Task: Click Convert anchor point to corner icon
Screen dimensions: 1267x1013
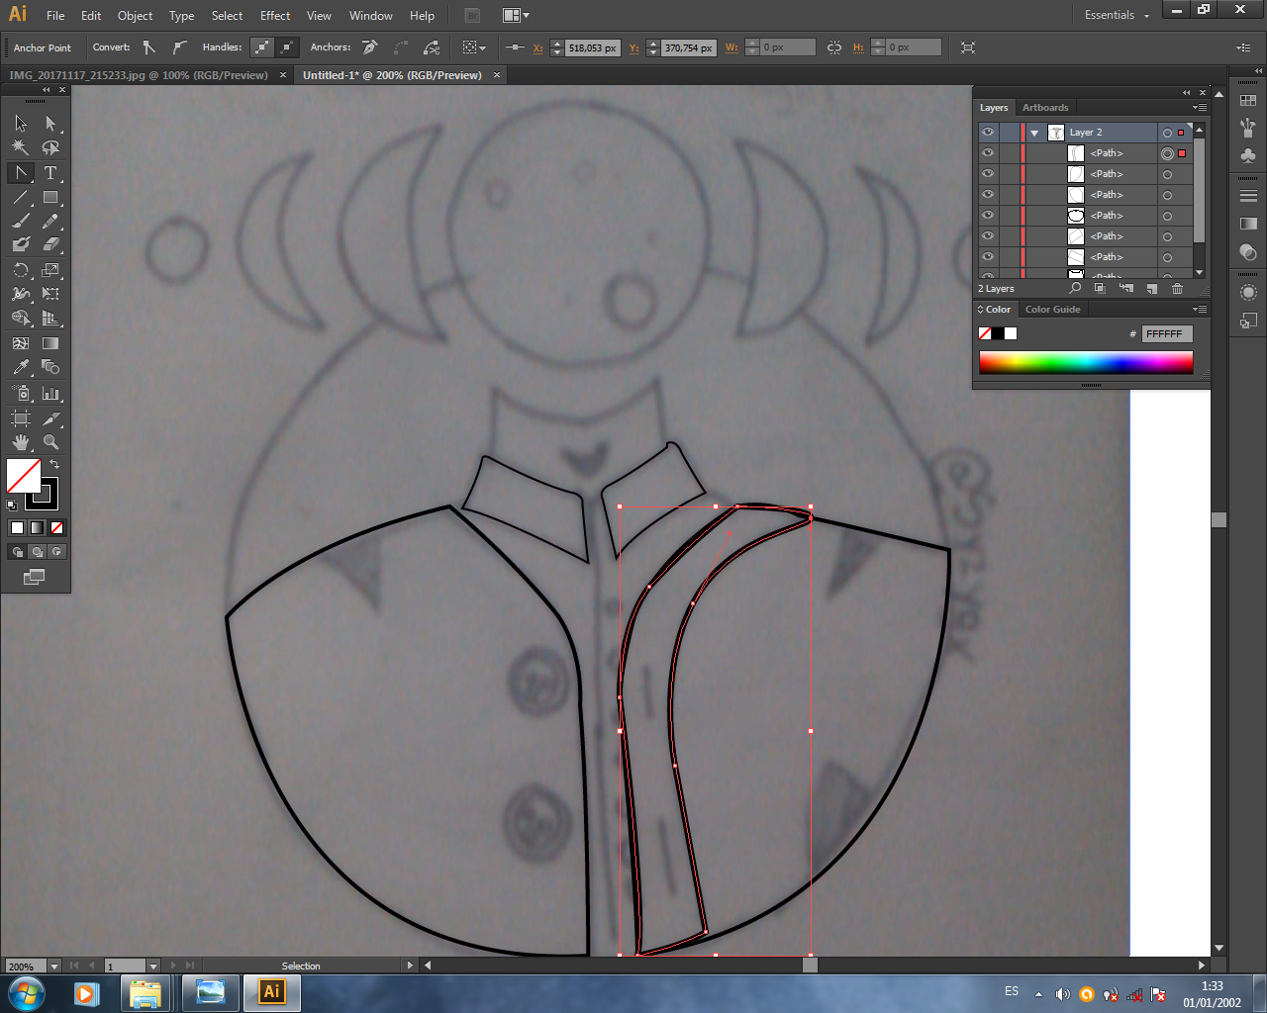Action: 149,47
